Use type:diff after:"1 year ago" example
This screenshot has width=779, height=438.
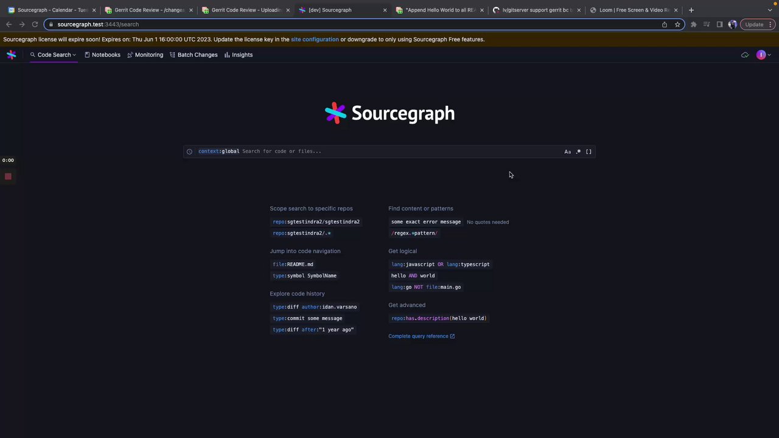pyautogui.click(x=313, y=330)
